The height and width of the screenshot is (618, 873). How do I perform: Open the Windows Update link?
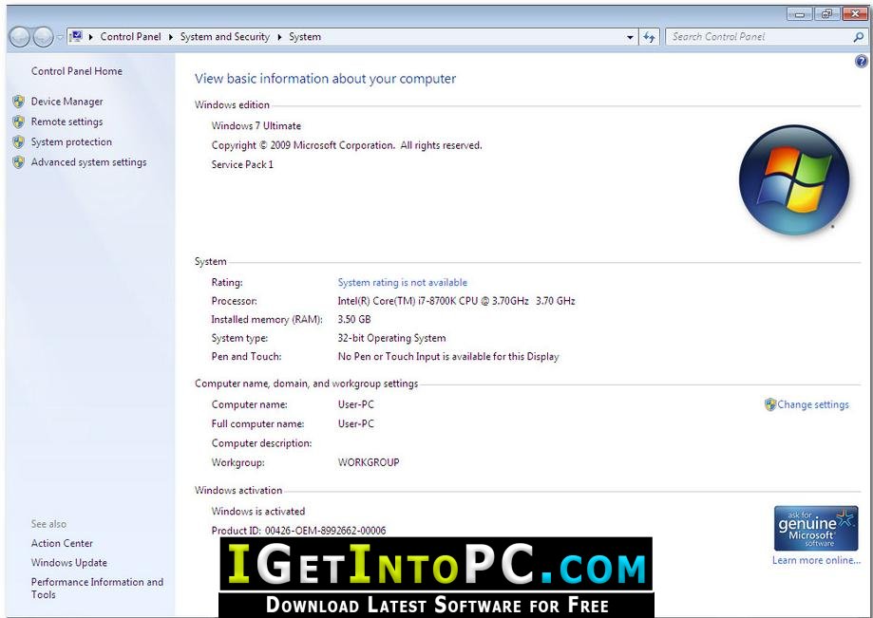69,562
